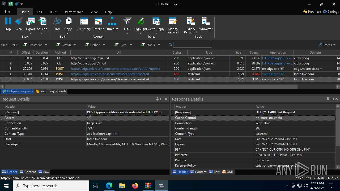Click the Find icon

(57, 21)
